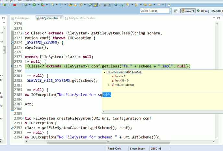Click the toolbar icon left of the blue sphere
Screen dimensions: 223x151
click(x=53, y=5)
